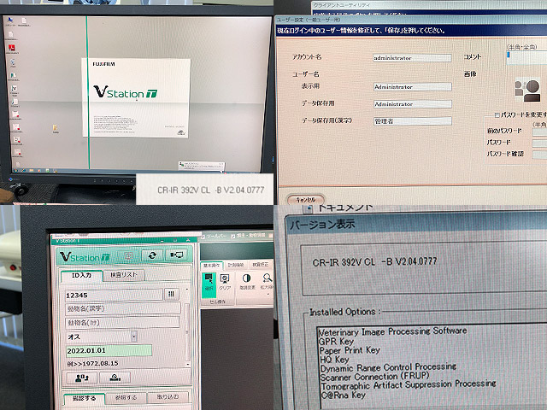Toggle the second checkbox right of ツールバー
Screen dimensions: 547x410
click(233, 236)
